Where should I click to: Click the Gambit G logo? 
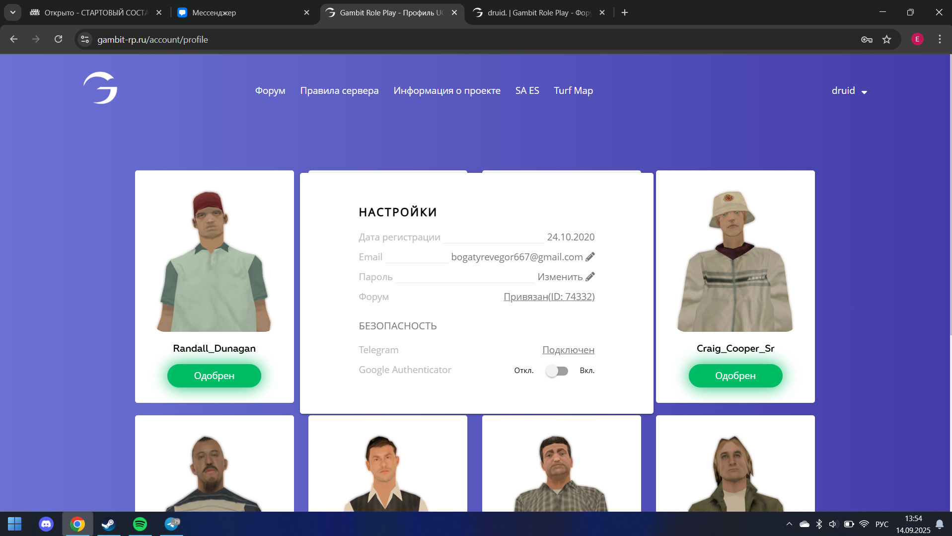tap(100, 88)
